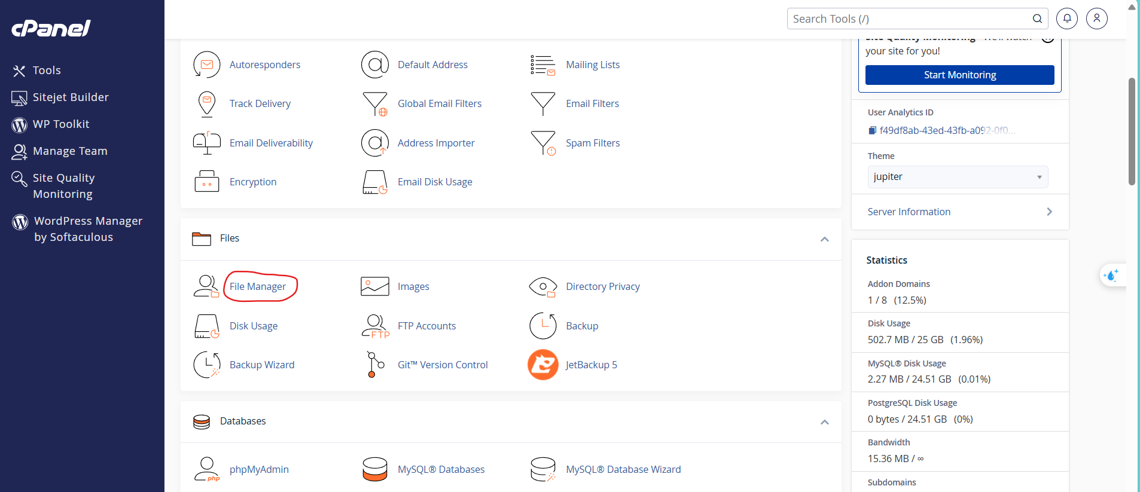Click the Databases section header label
Viewport: 1140px width, 492px height.
243,421
